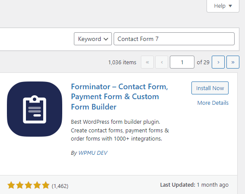245x194 pixels.
Task: Click the Help dropdown arrow
Action: [230, 6]
